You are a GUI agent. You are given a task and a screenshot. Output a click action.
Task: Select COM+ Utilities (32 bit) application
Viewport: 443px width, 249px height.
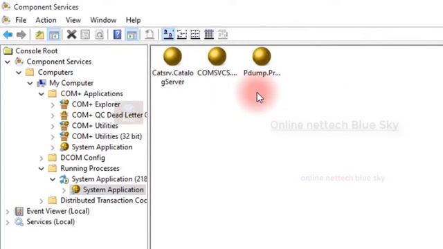click(107, 136)
